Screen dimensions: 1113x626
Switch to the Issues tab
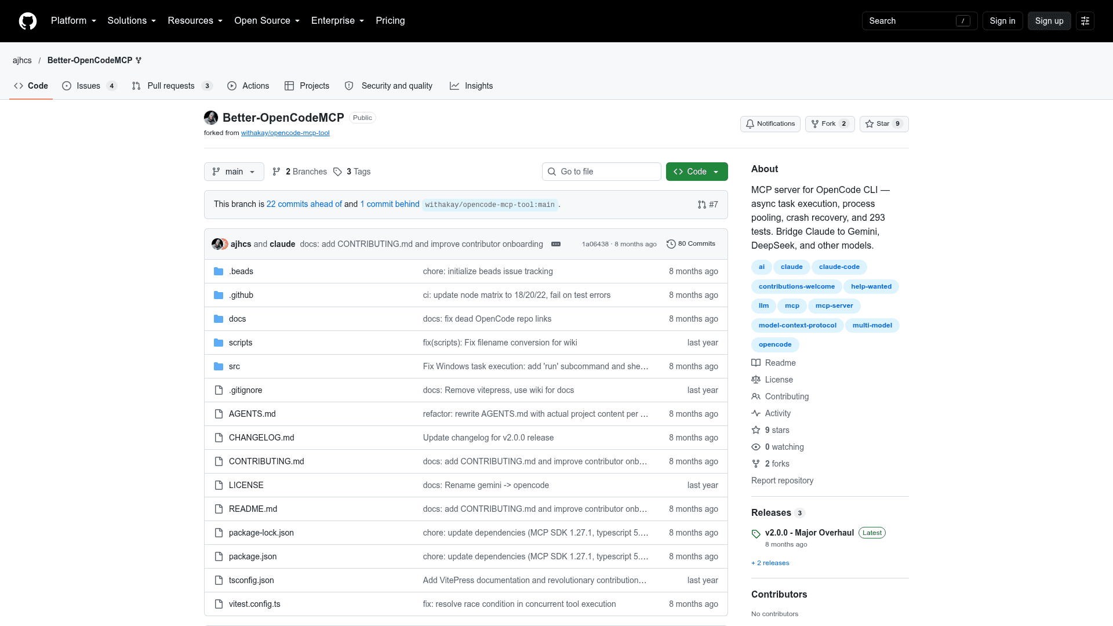90,86
